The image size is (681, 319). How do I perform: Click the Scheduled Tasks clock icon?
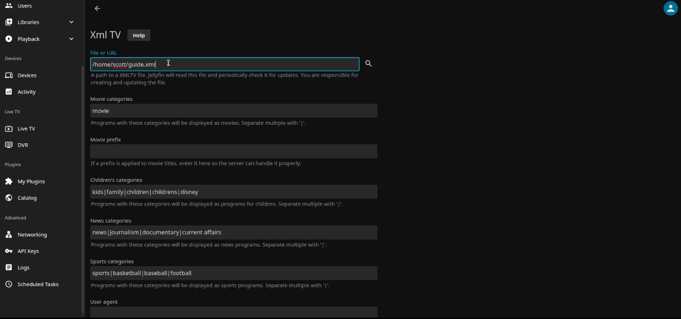[9, 284]
